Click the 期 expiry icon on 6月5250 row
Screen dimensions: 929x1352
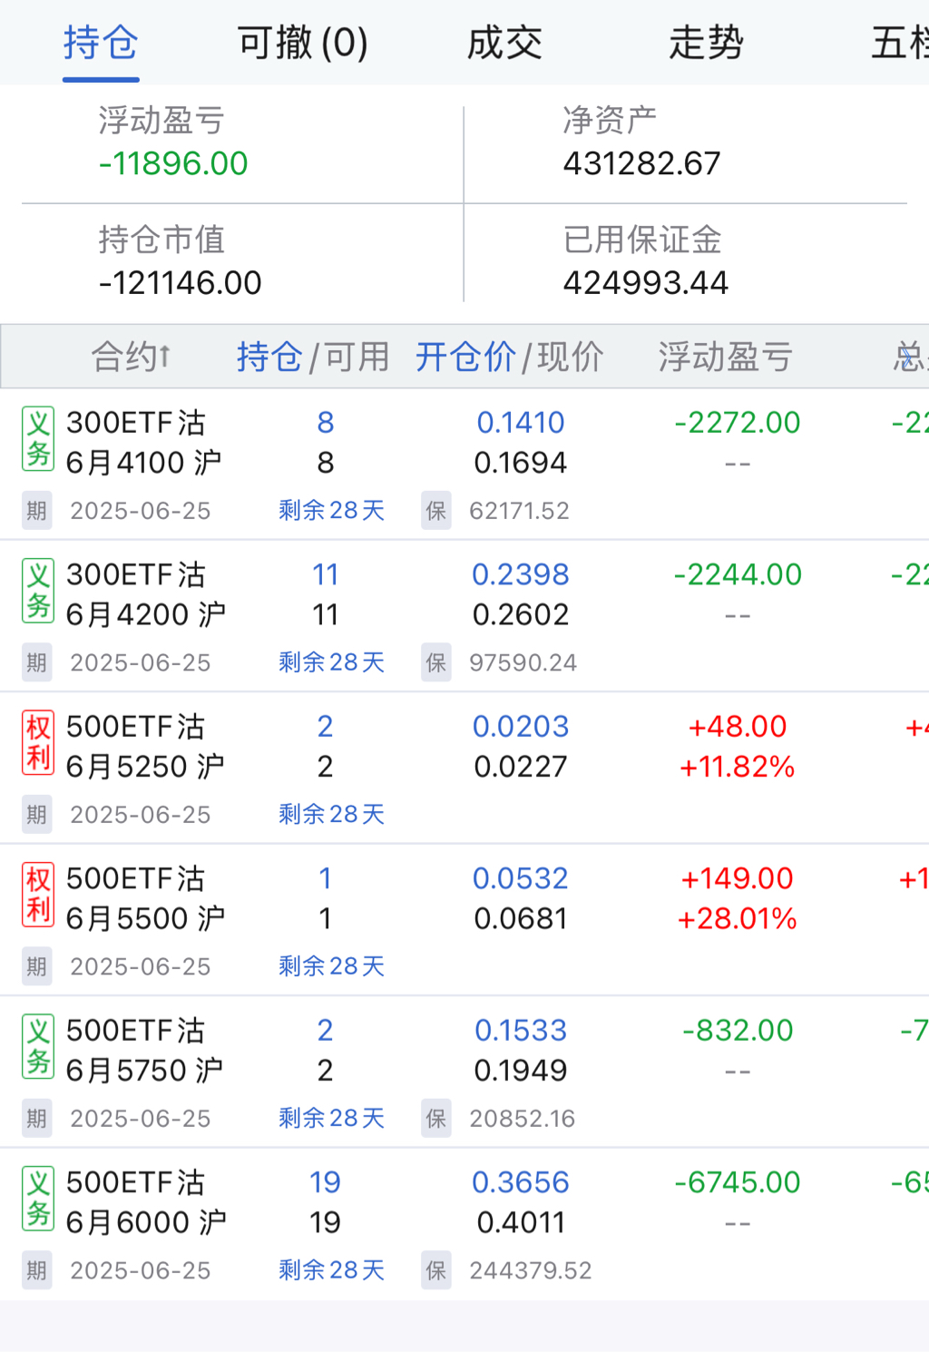coord(36,815)
